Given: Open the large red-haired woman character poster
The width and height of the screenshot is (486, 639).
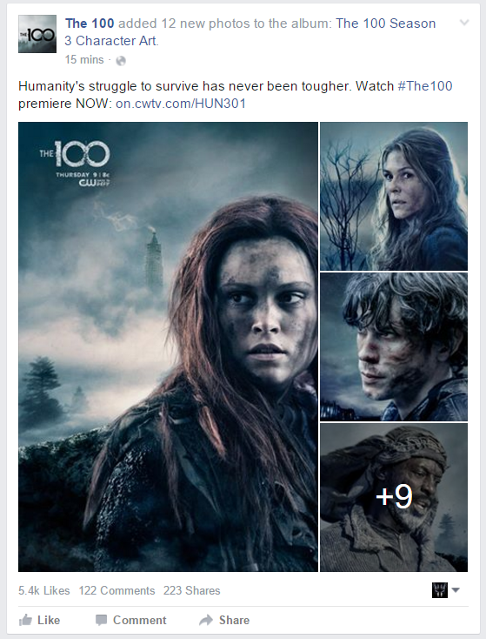Looking at the screenshot, I should click(x=168, y=346).
